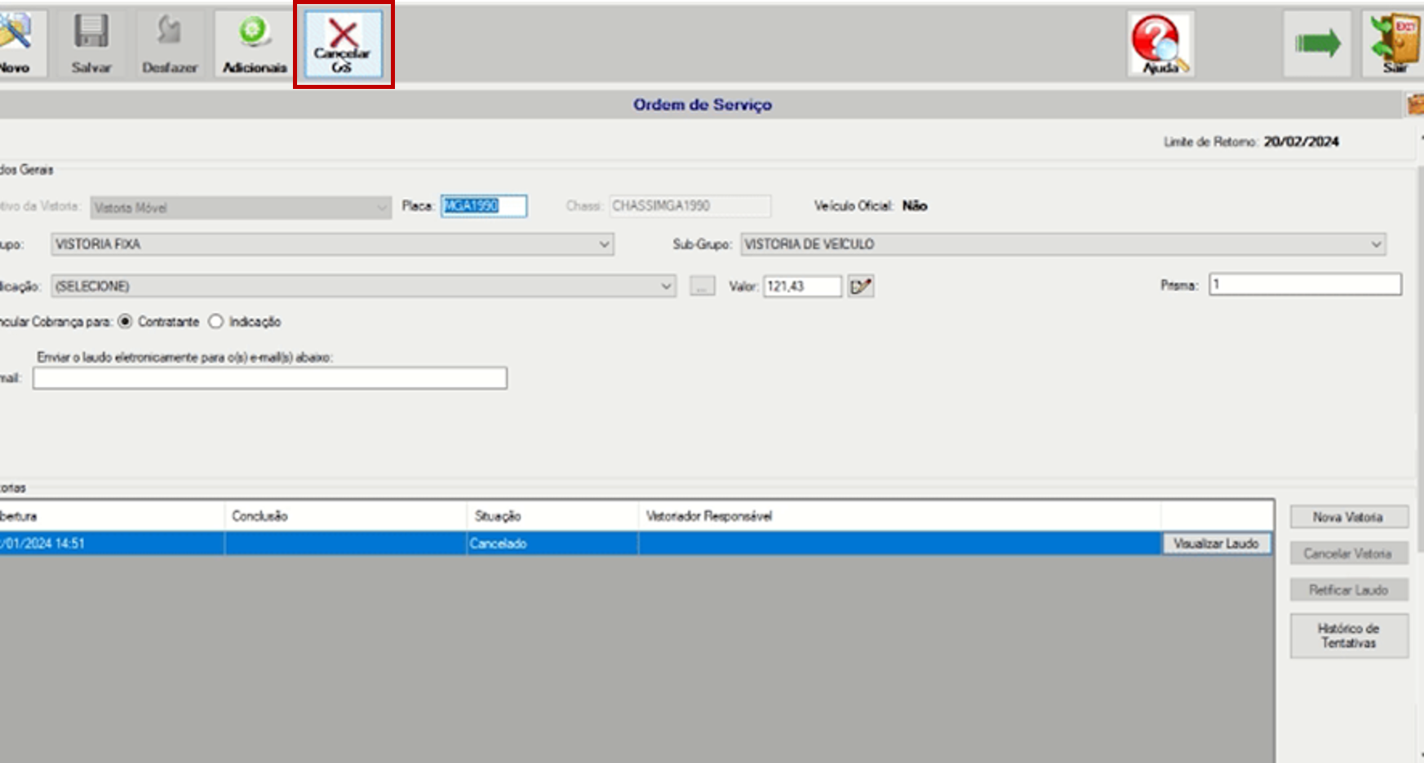Click the Cancelar Vistoria button
1424x763 pixels.
click(x=1349, y=553)
